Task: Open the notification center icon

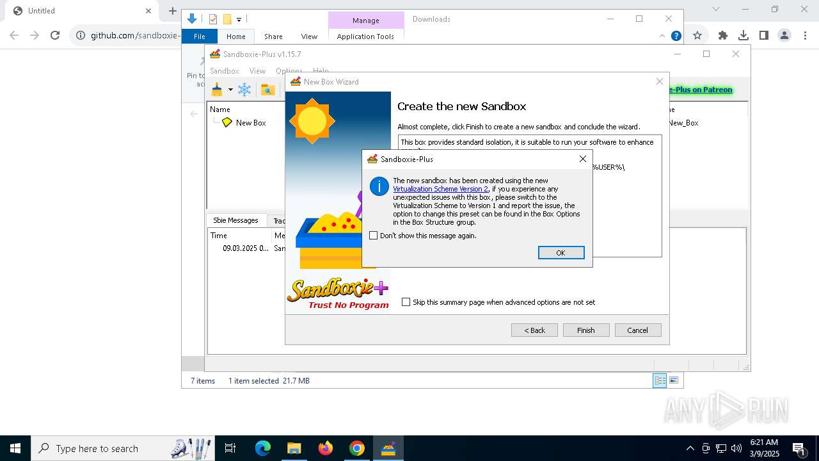Action: (x=799, y=448)
